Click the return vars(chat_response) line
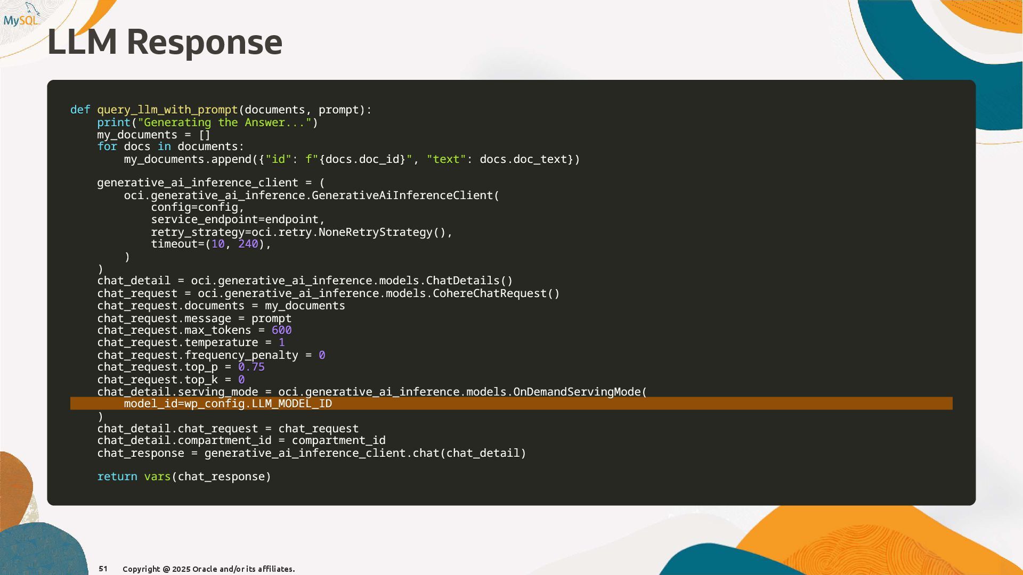 coord(184,477)
